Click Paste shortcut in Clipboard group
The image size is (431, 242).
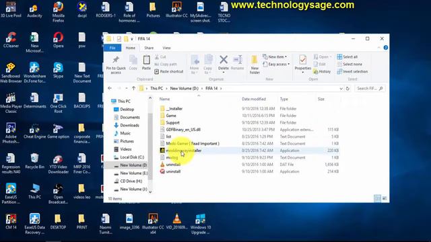[168, 71]
